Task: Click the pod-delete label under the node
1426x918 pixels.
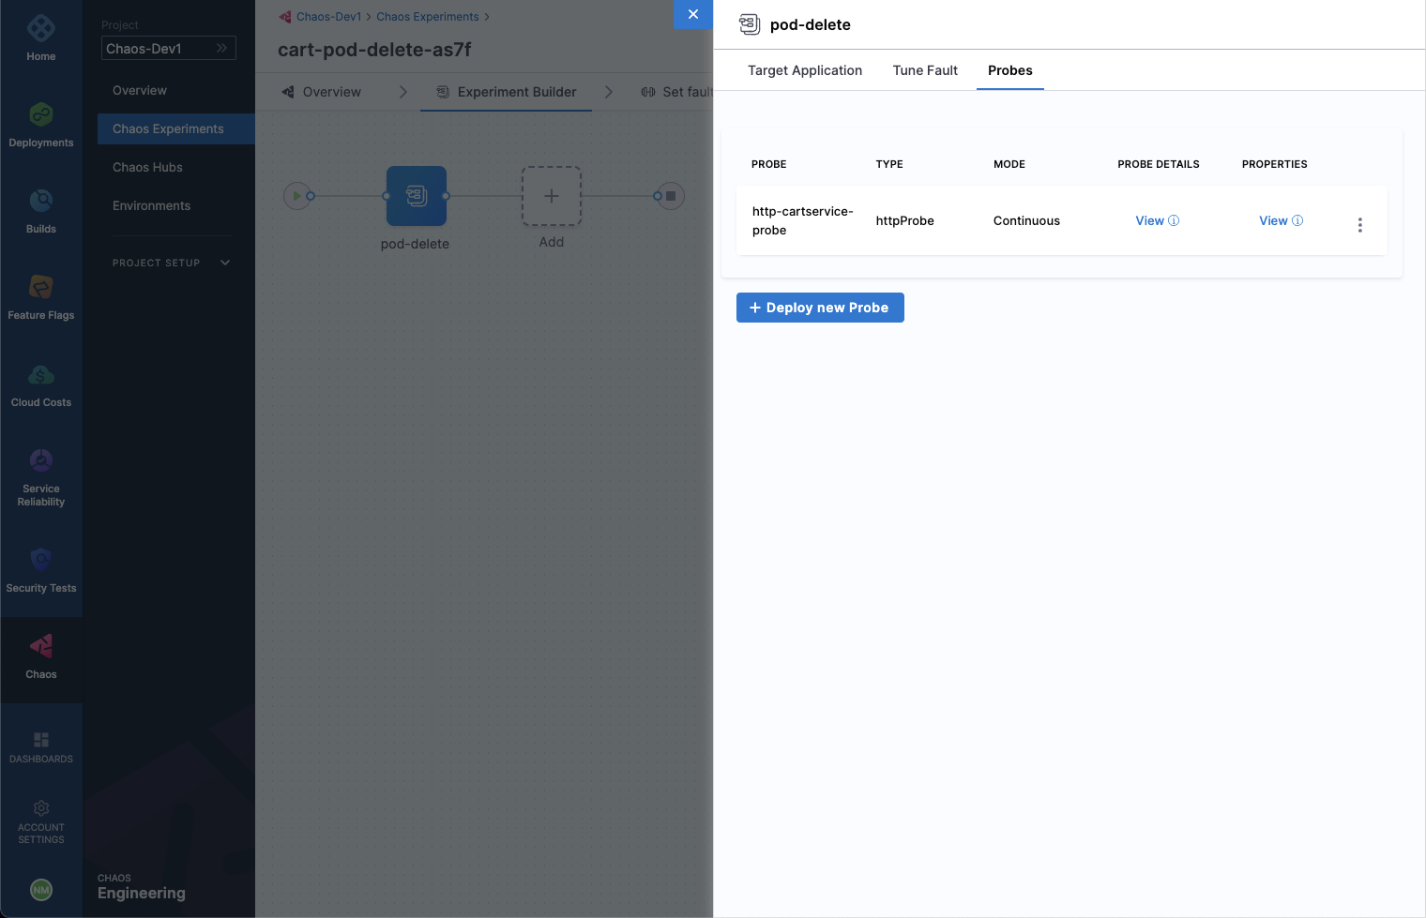Action: click(415, 244)
